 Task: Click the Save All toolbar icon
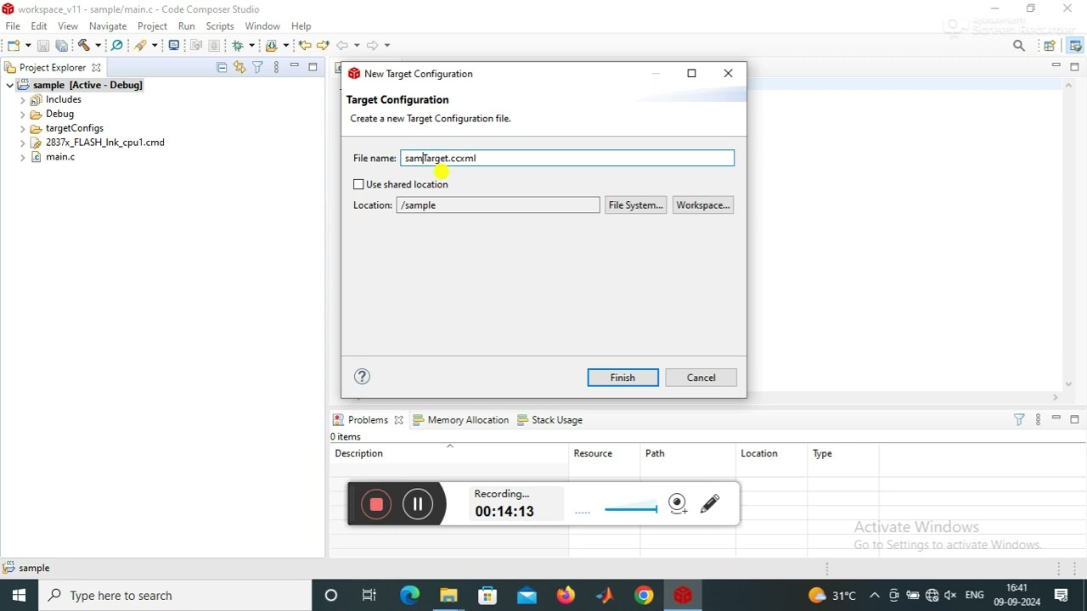coord(62,45)
